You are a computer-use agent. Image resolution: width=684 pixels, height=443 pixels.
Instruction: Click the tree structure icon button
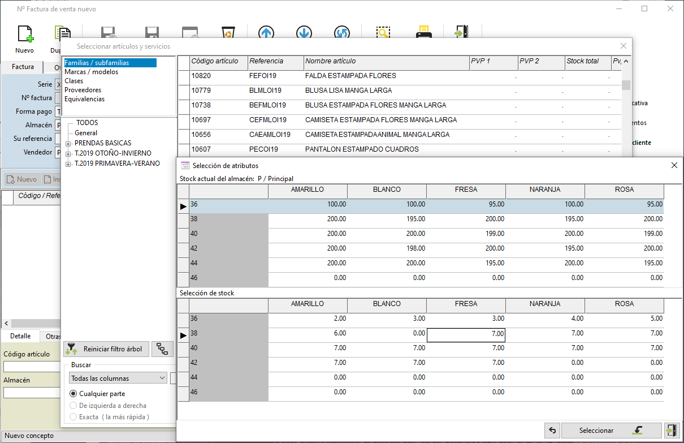pyautogui.click(x=162, y=349)
